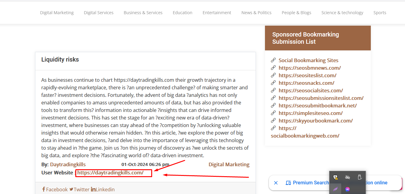Click the post date 01-Oct-2024 06:26 pm
The width and height of the screenshot is (405, 194).
145,164
